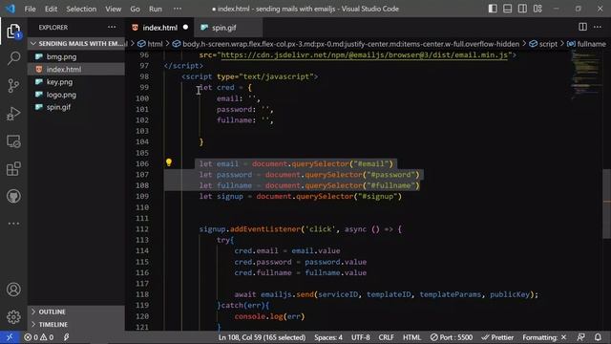Go to line via Ln 108, Col 59
This screenshot has height=344, width=611.
[x=262, y=337]
